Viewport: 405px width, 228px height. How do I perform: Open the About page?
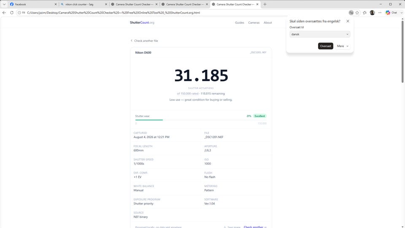point(267,23)
